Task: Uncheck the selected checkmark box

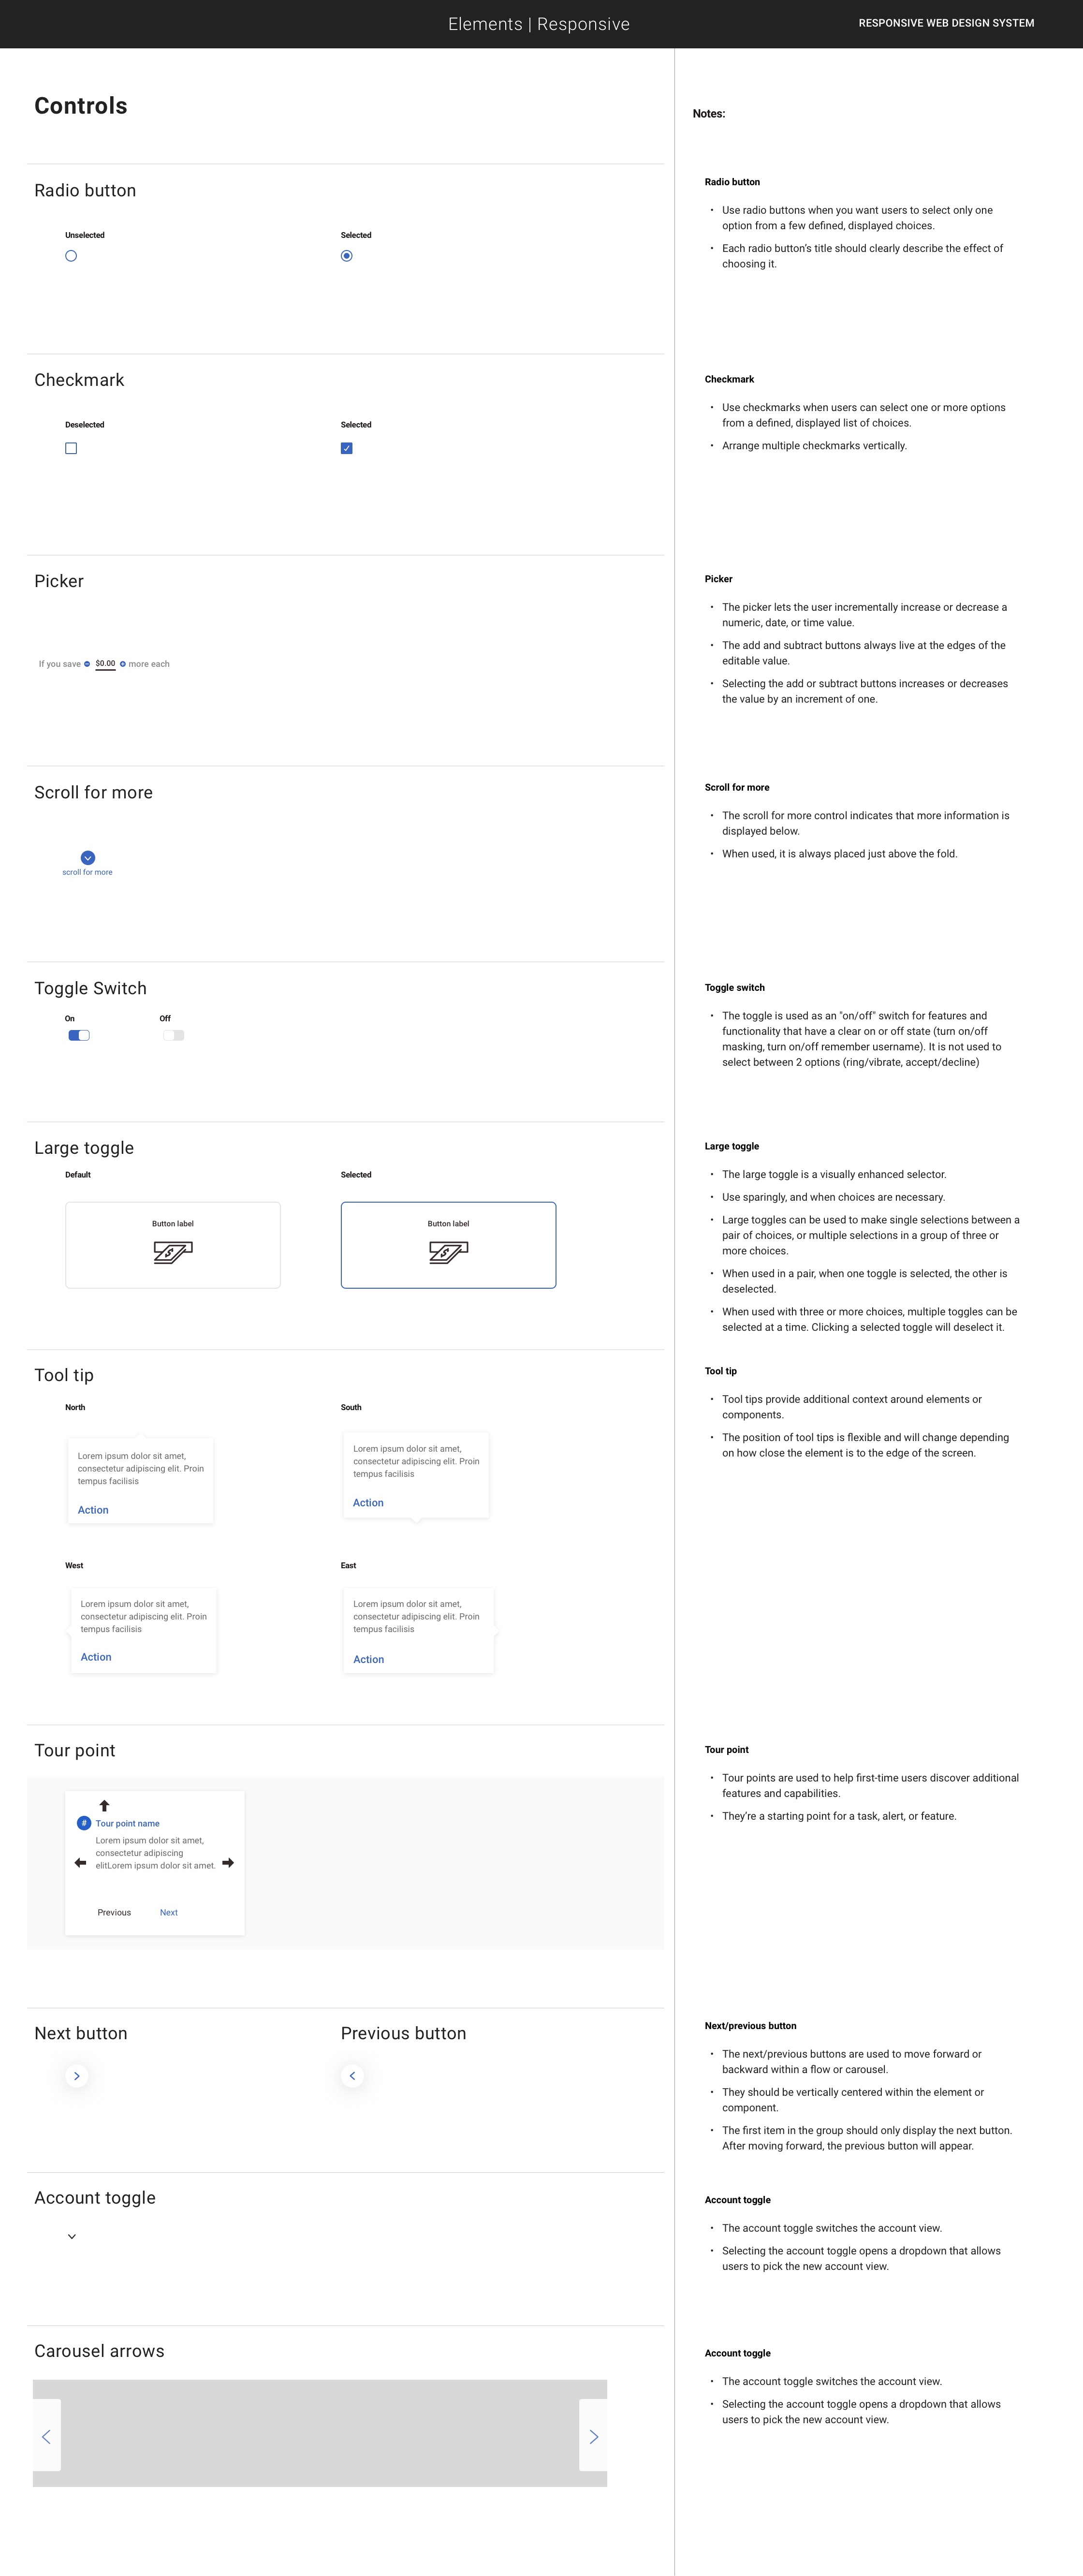Action: click(x=346, y=448)
